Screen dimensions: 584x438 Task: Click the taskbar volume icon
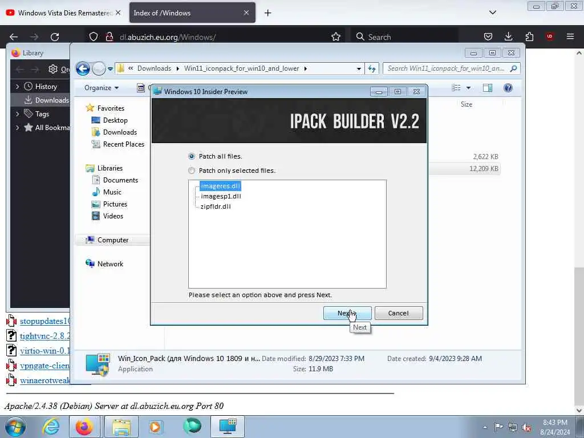tap(526, 427)
